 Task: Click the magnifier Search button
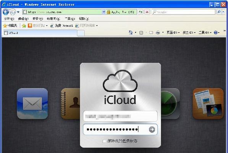click(219, 12)
